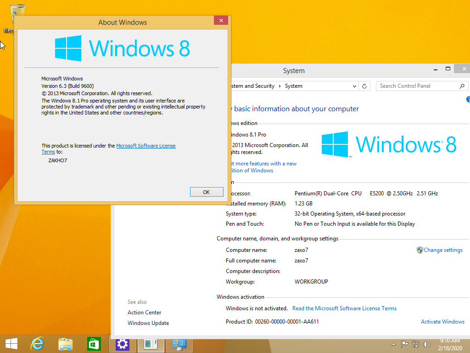Open Action Center flag icon in tray
470x353 pixels.
click(404, 344)
